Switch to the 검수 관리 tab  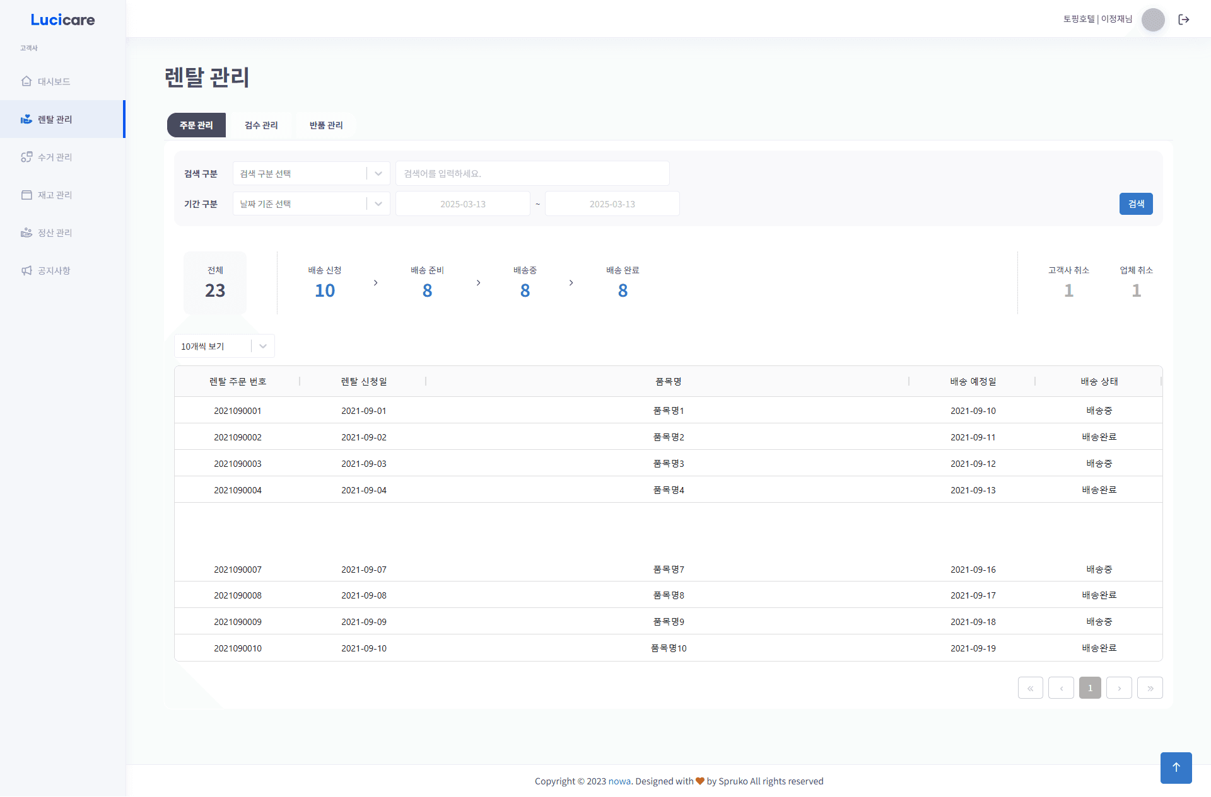pos(261,125)
